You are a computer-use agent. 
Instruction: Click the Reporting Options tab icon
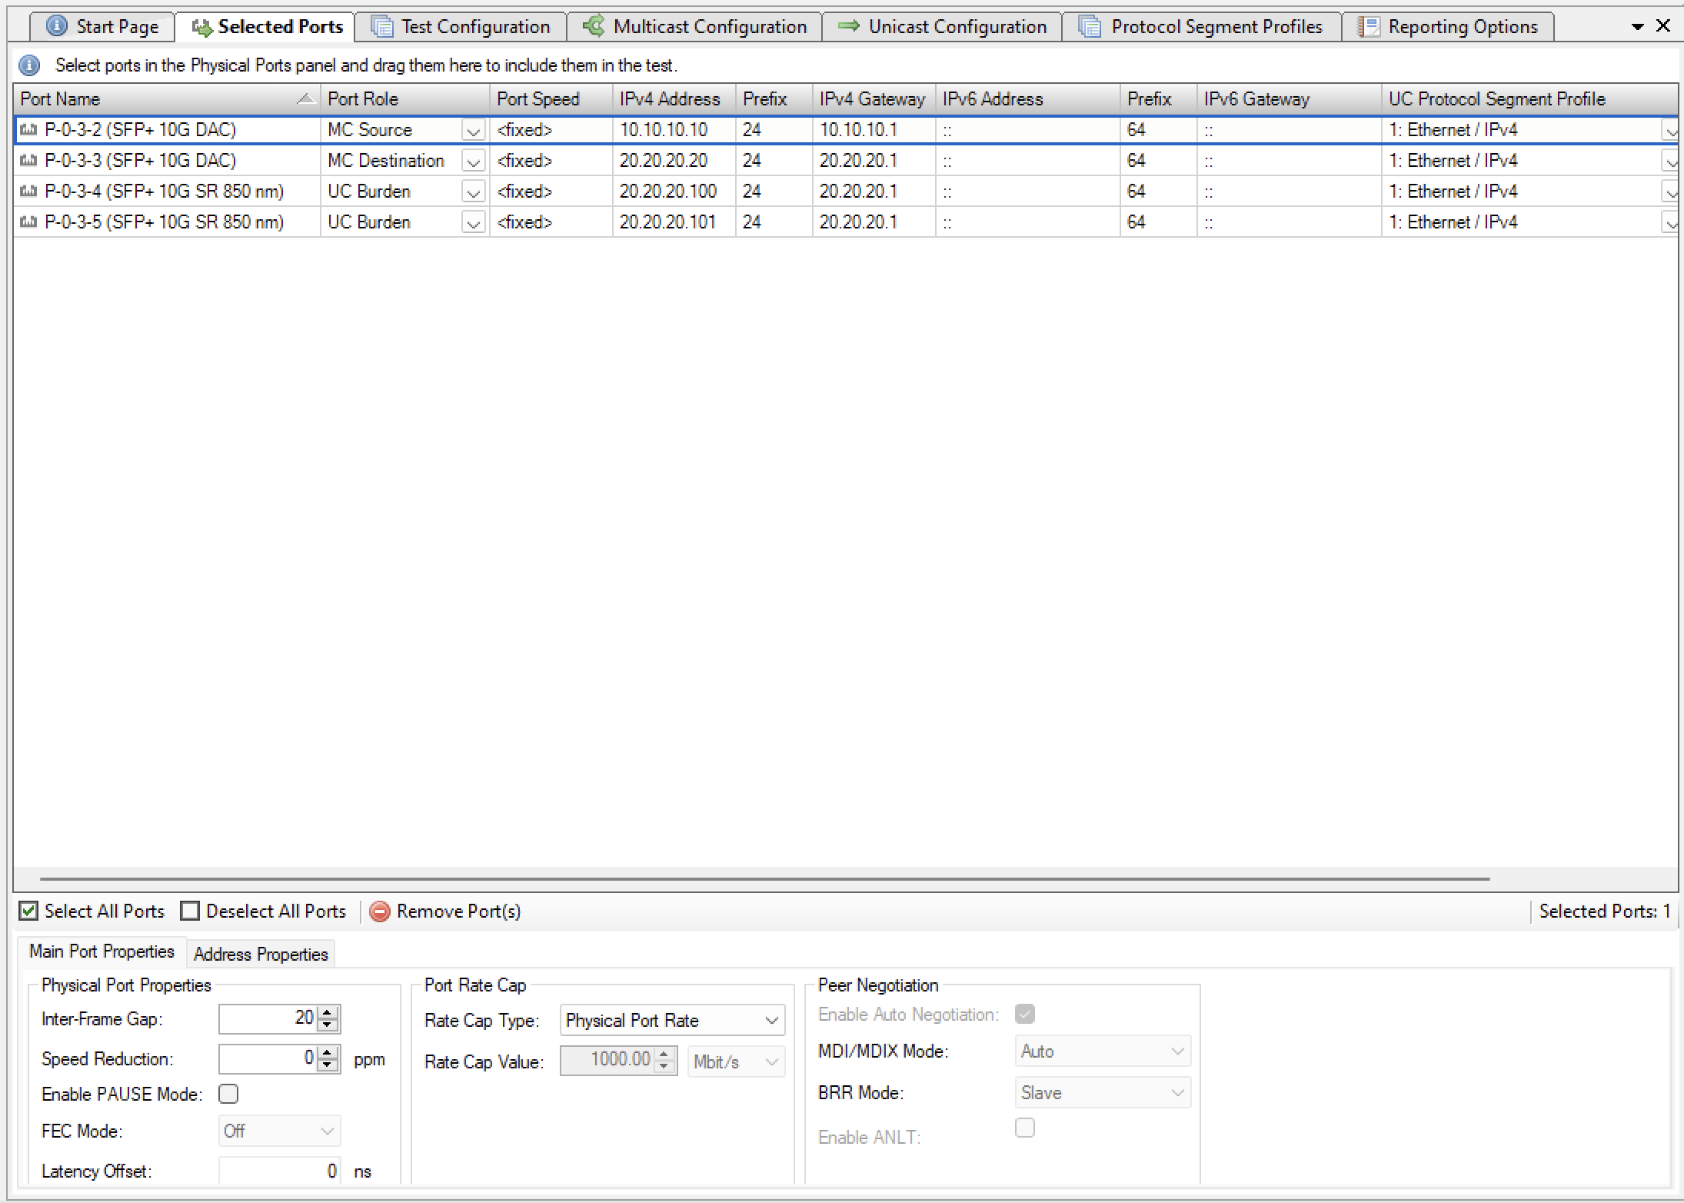(x=1369, y=27)
